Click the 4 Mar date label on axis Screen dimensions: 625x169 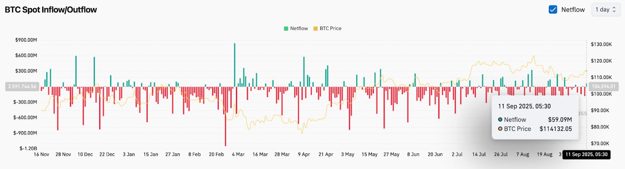[x=238, y=155]
